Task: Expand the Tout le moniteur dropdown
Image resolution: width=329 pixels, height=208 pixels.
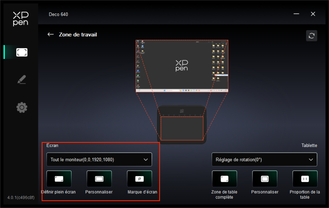Action: 99,159
